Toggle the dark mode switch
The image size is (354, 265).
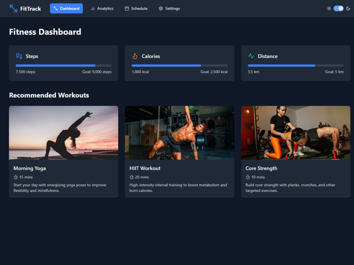[338, 8]
